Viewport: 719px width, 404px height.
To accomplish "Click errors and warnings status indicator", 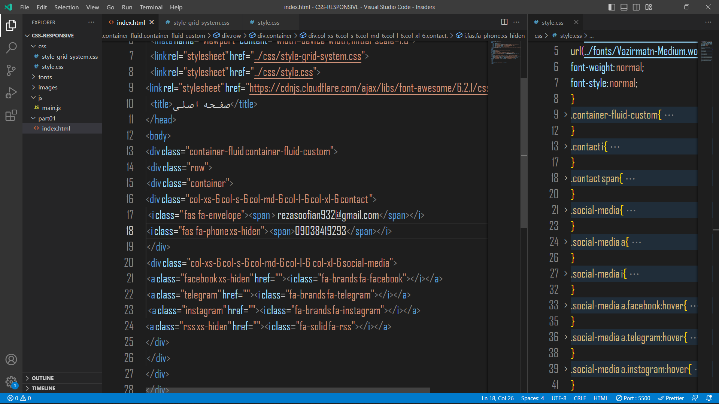I will coord(19,398).
